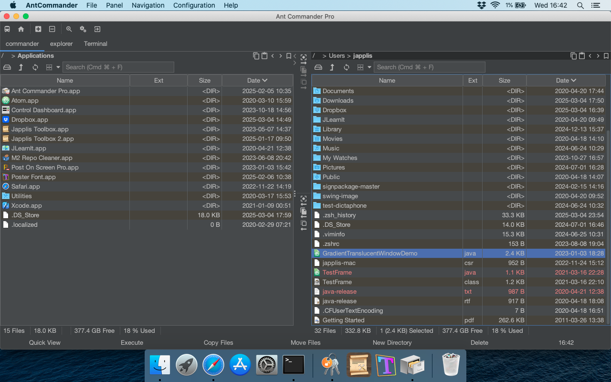Select Getting Started pdf file

459,320
